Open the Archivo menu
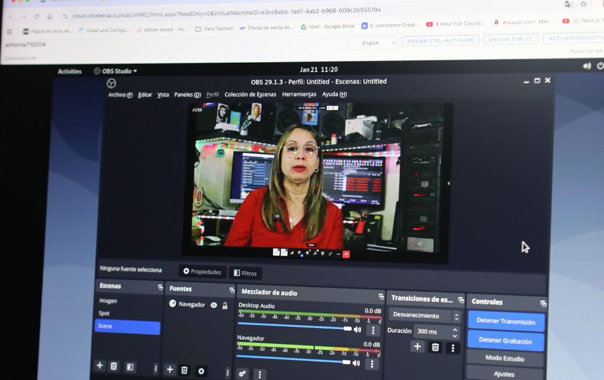604x380 pixels. (120, 95)
